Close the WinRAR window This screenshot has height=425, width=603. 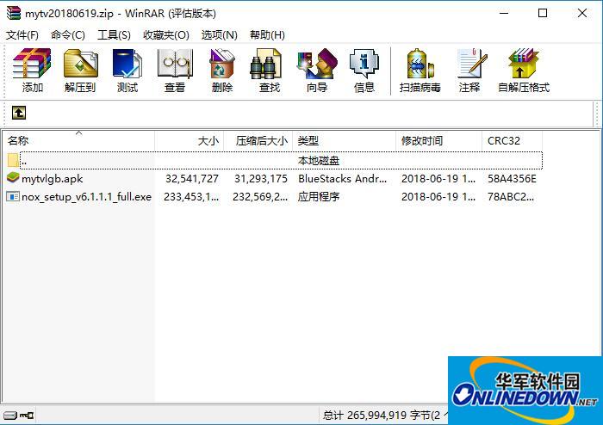click(x=582, y=13)
